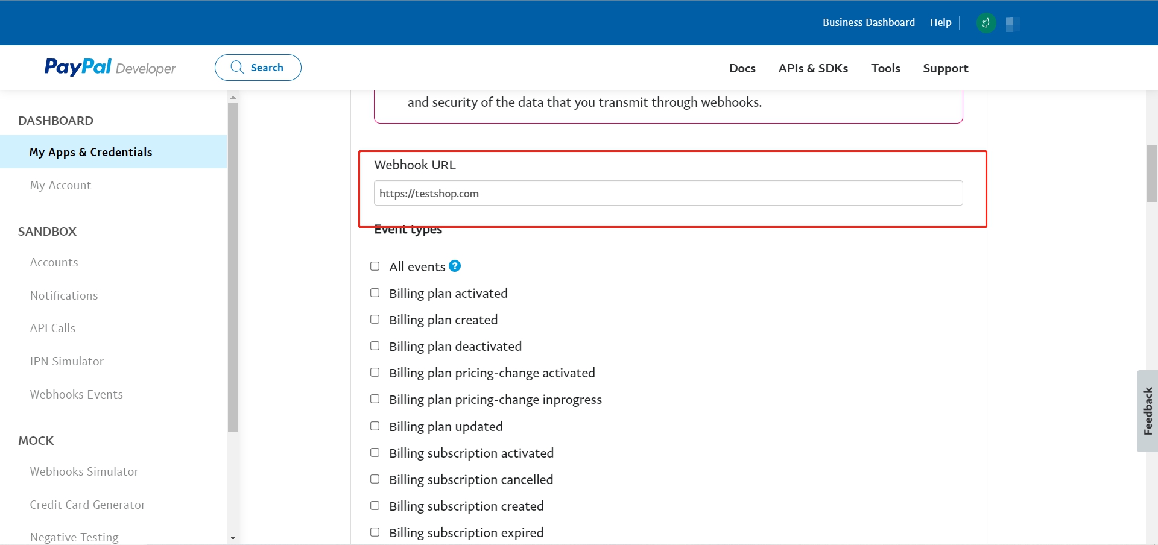
Task: Open sandbox Accounts page
Action: (54, 262)
